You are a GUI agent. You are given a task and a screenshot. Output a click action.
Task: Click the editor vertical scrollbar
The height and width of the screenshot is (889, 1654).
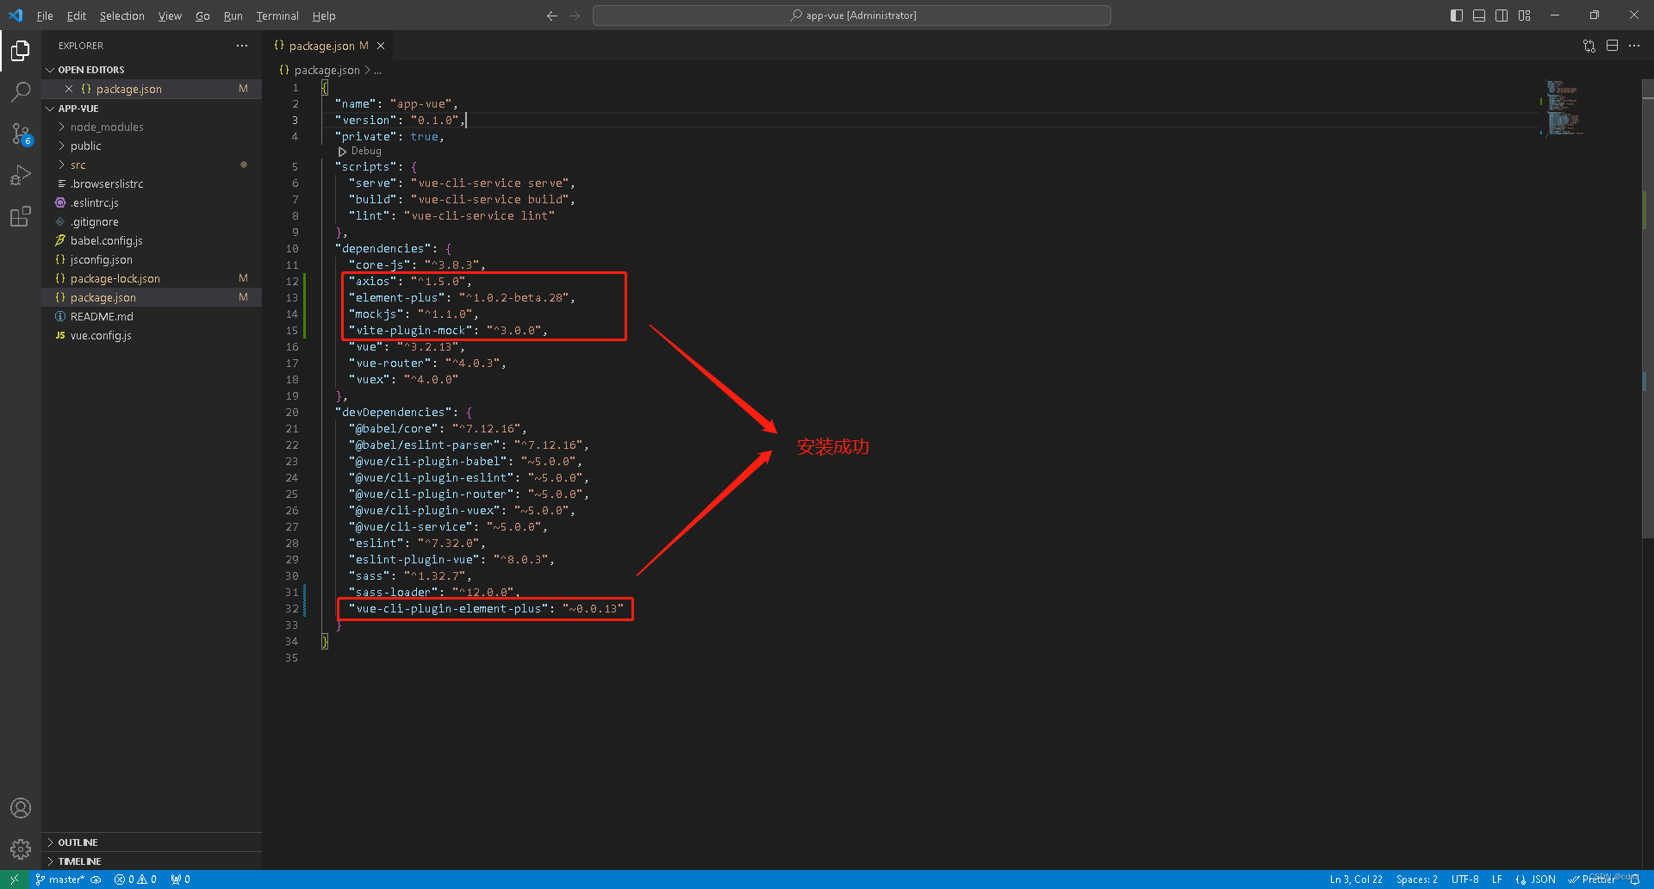click(x=1648, y=308)
